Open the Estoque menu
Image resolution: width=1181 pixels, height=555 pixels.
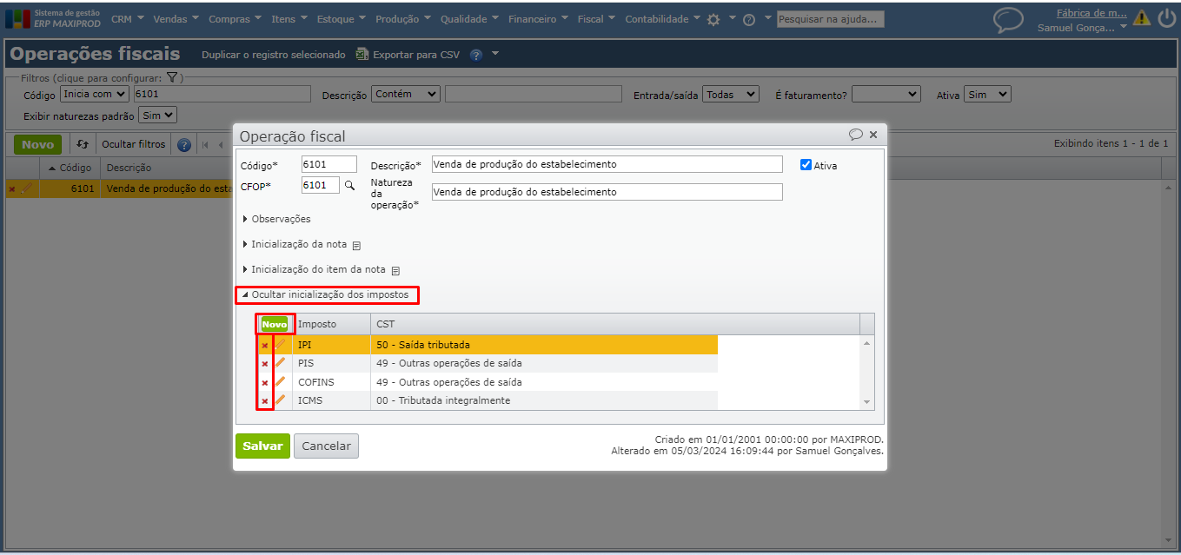(x=341, y=19)
